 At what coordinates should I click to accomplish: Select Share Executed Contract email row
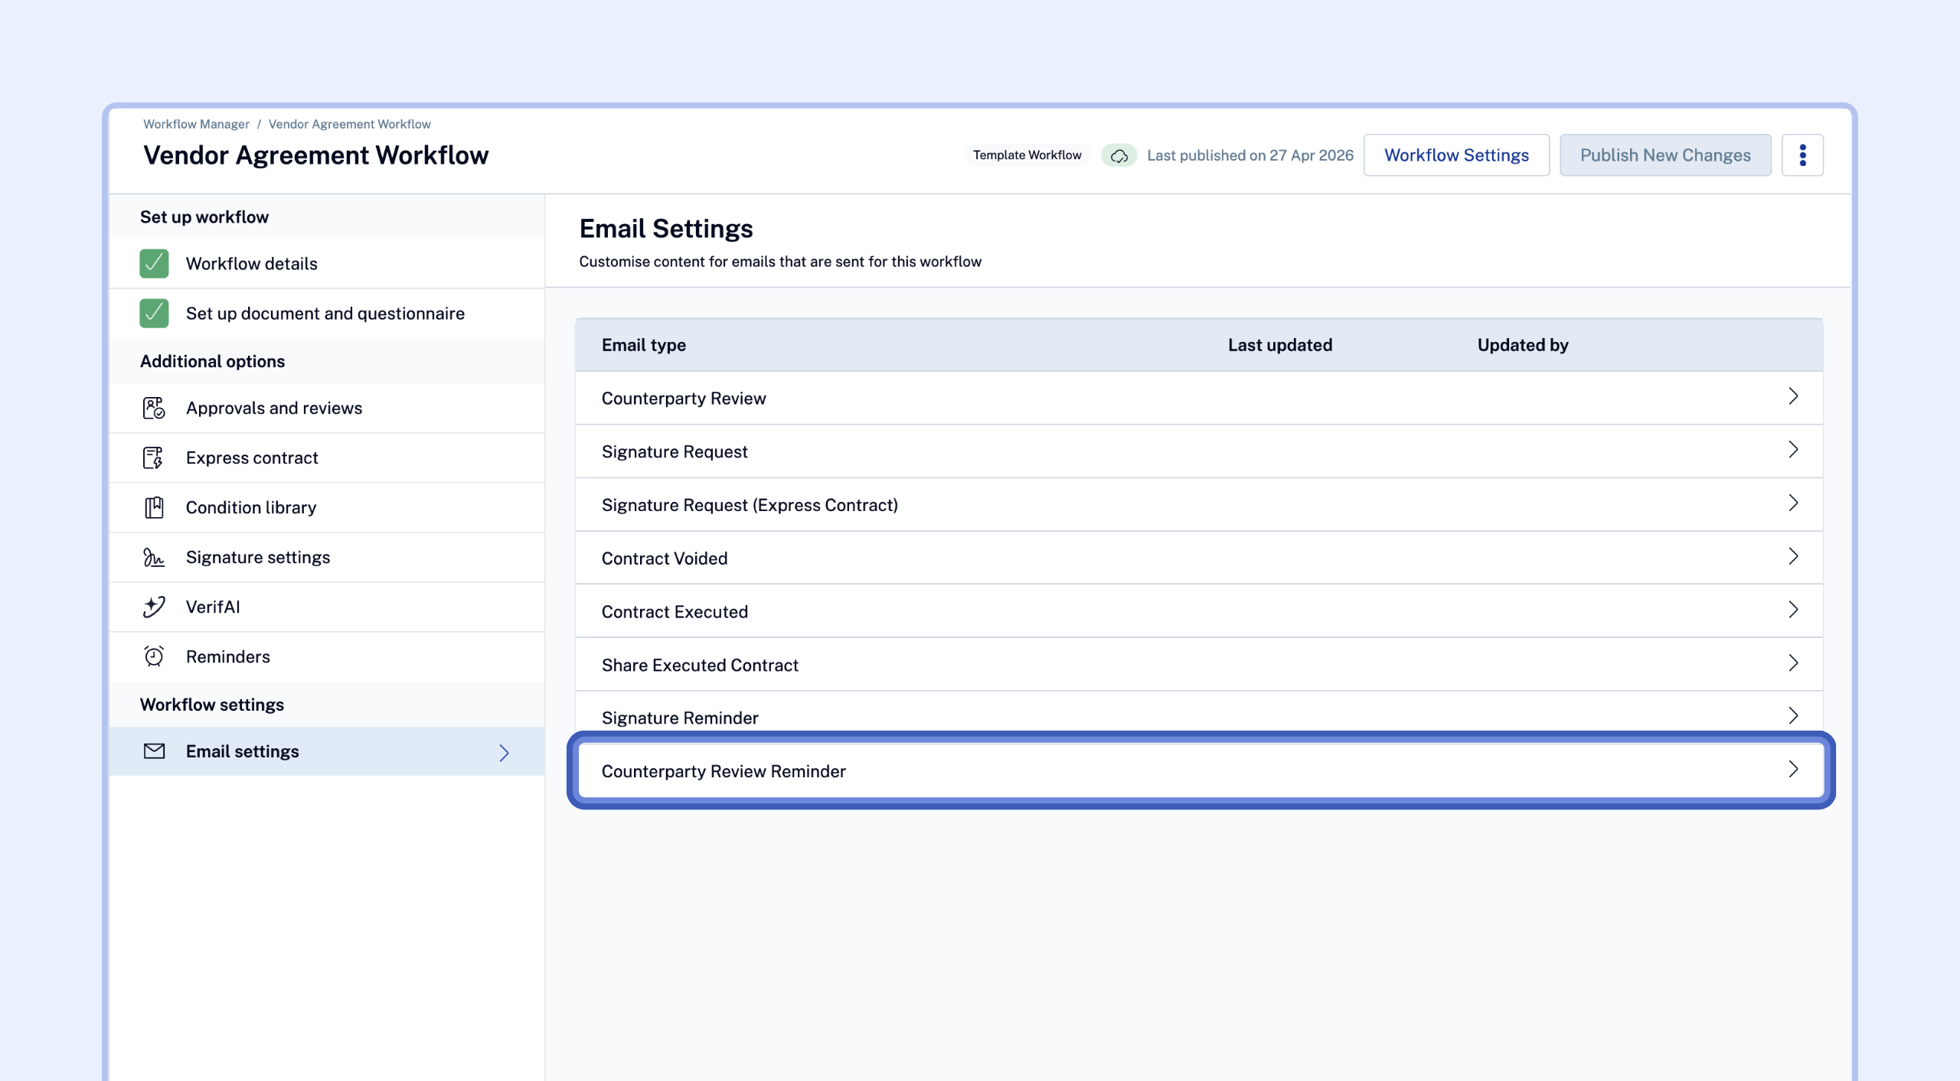pos(700,665)
